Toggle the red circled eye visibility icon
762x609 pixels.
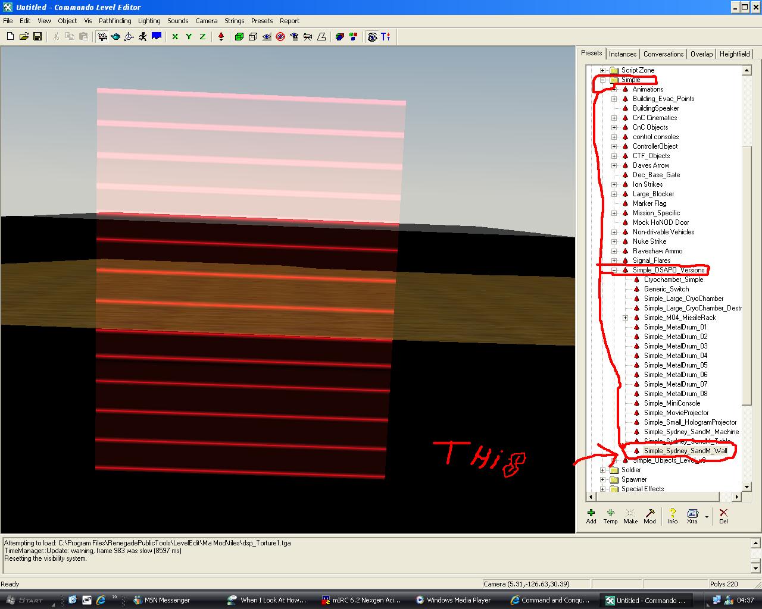click(280, 37)
